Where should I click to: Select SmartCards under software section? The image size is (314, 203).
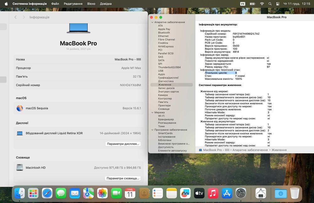(x=165, y=133)
